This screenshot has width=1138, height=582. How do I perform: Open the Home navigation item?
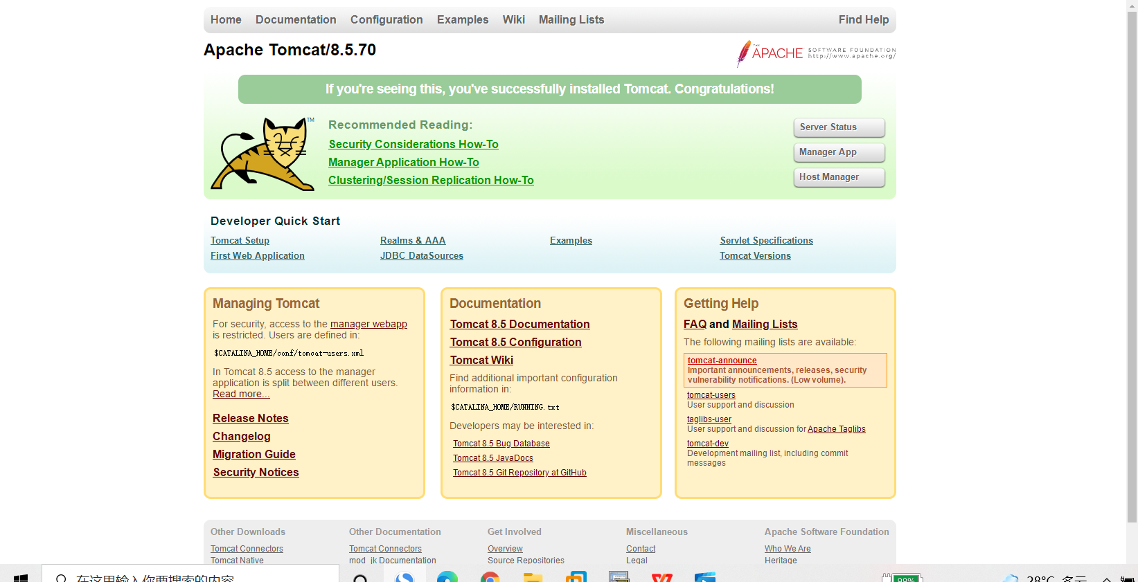pos(226,19)
